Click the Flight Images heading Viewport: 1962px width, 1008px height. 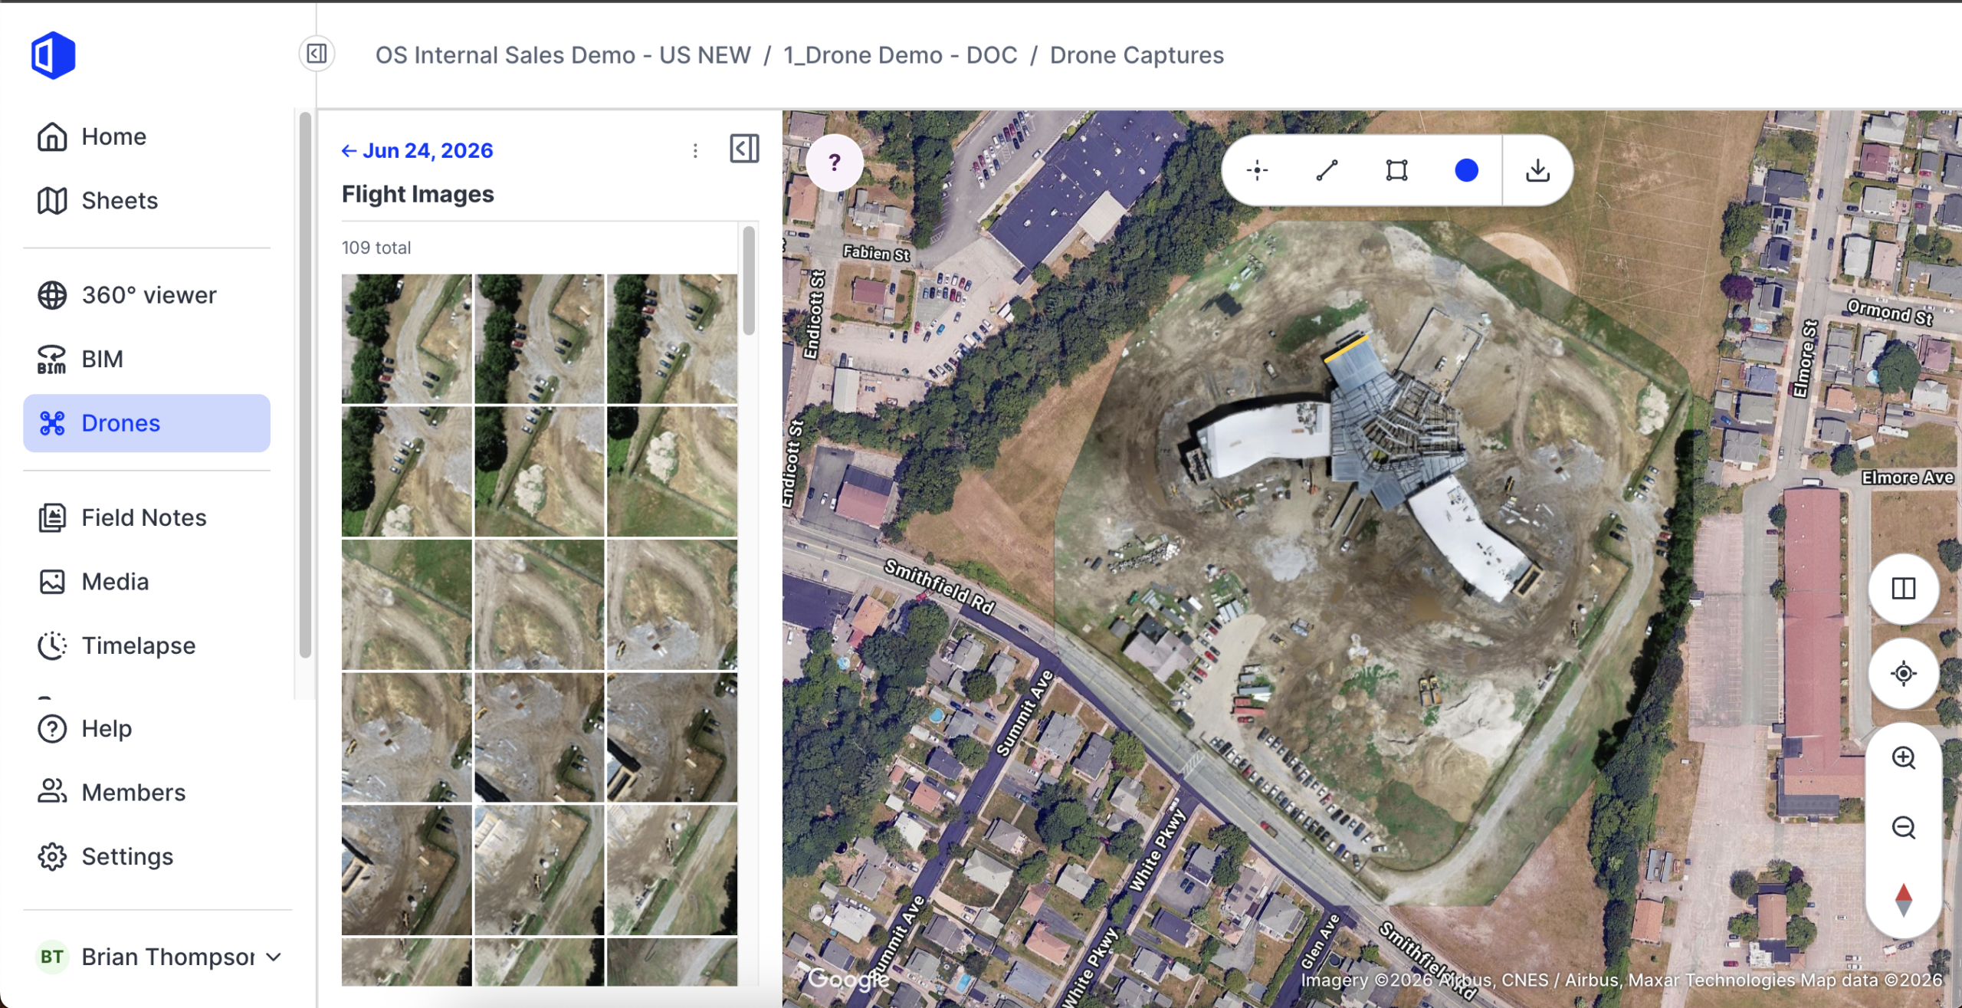click(418, 194)
